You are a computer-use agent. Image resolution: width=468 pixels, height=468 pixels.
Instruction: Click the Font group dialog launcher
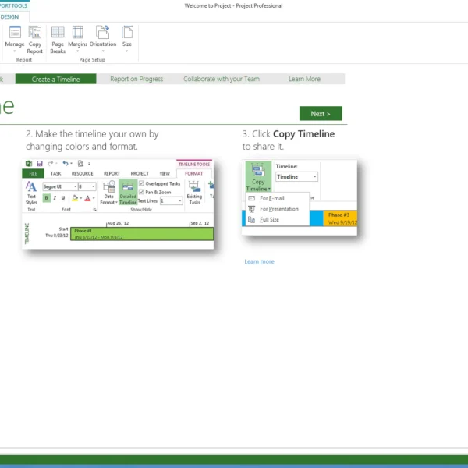[x=94, y=210]
